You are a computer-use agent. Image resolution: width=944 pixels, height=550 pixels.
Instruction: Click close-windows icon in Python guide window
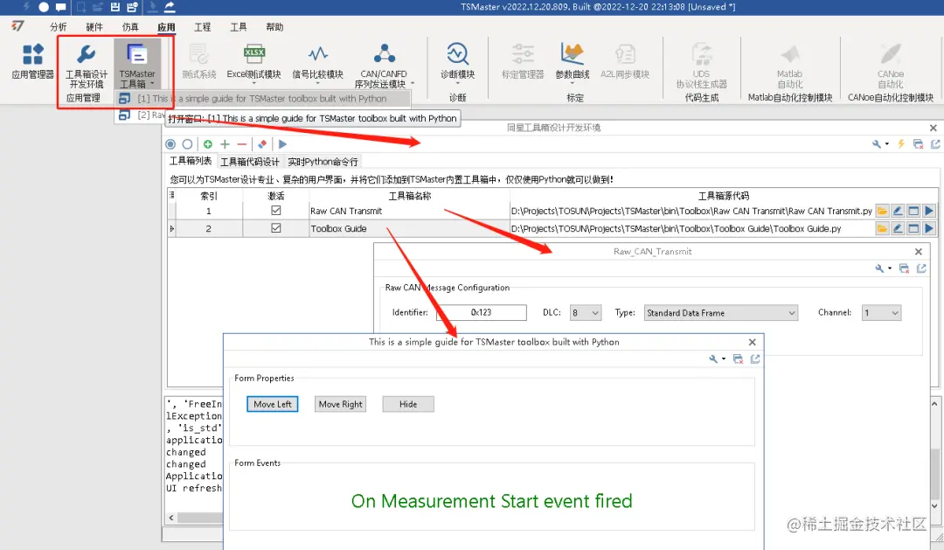point(738,359)
